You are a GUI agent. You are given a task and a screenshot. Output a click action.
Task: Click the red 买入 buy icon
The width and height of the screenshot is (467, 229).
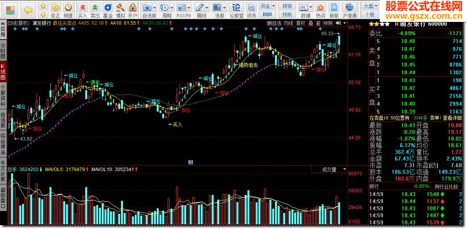point(82,7)
